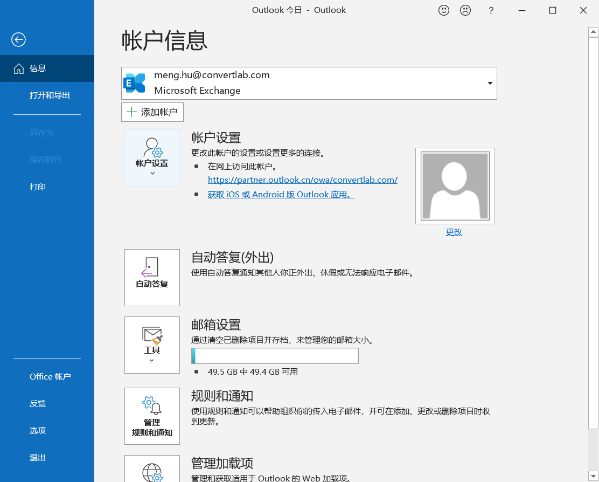Open 管理规则和通知 gear-bell icon button
This screenshot has height=482, width=599.
[x=152, y=416]
